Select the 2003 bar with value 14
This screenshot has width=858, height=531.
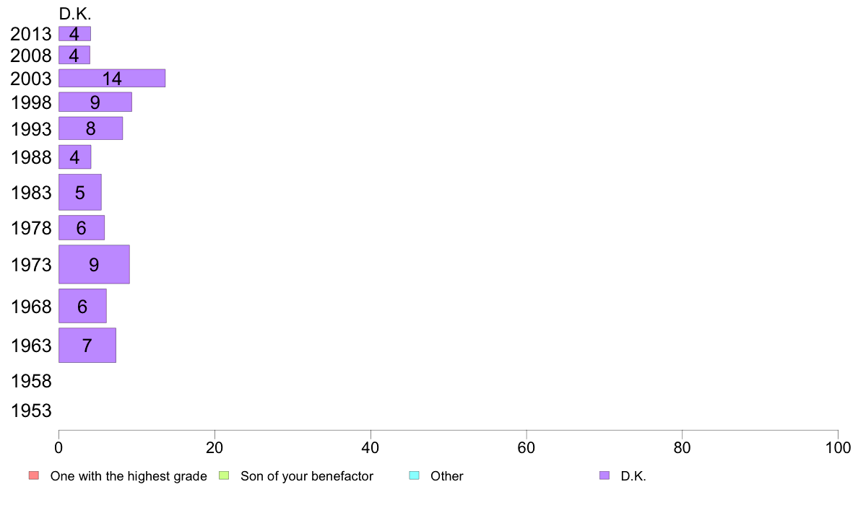[x=112, y=78]
